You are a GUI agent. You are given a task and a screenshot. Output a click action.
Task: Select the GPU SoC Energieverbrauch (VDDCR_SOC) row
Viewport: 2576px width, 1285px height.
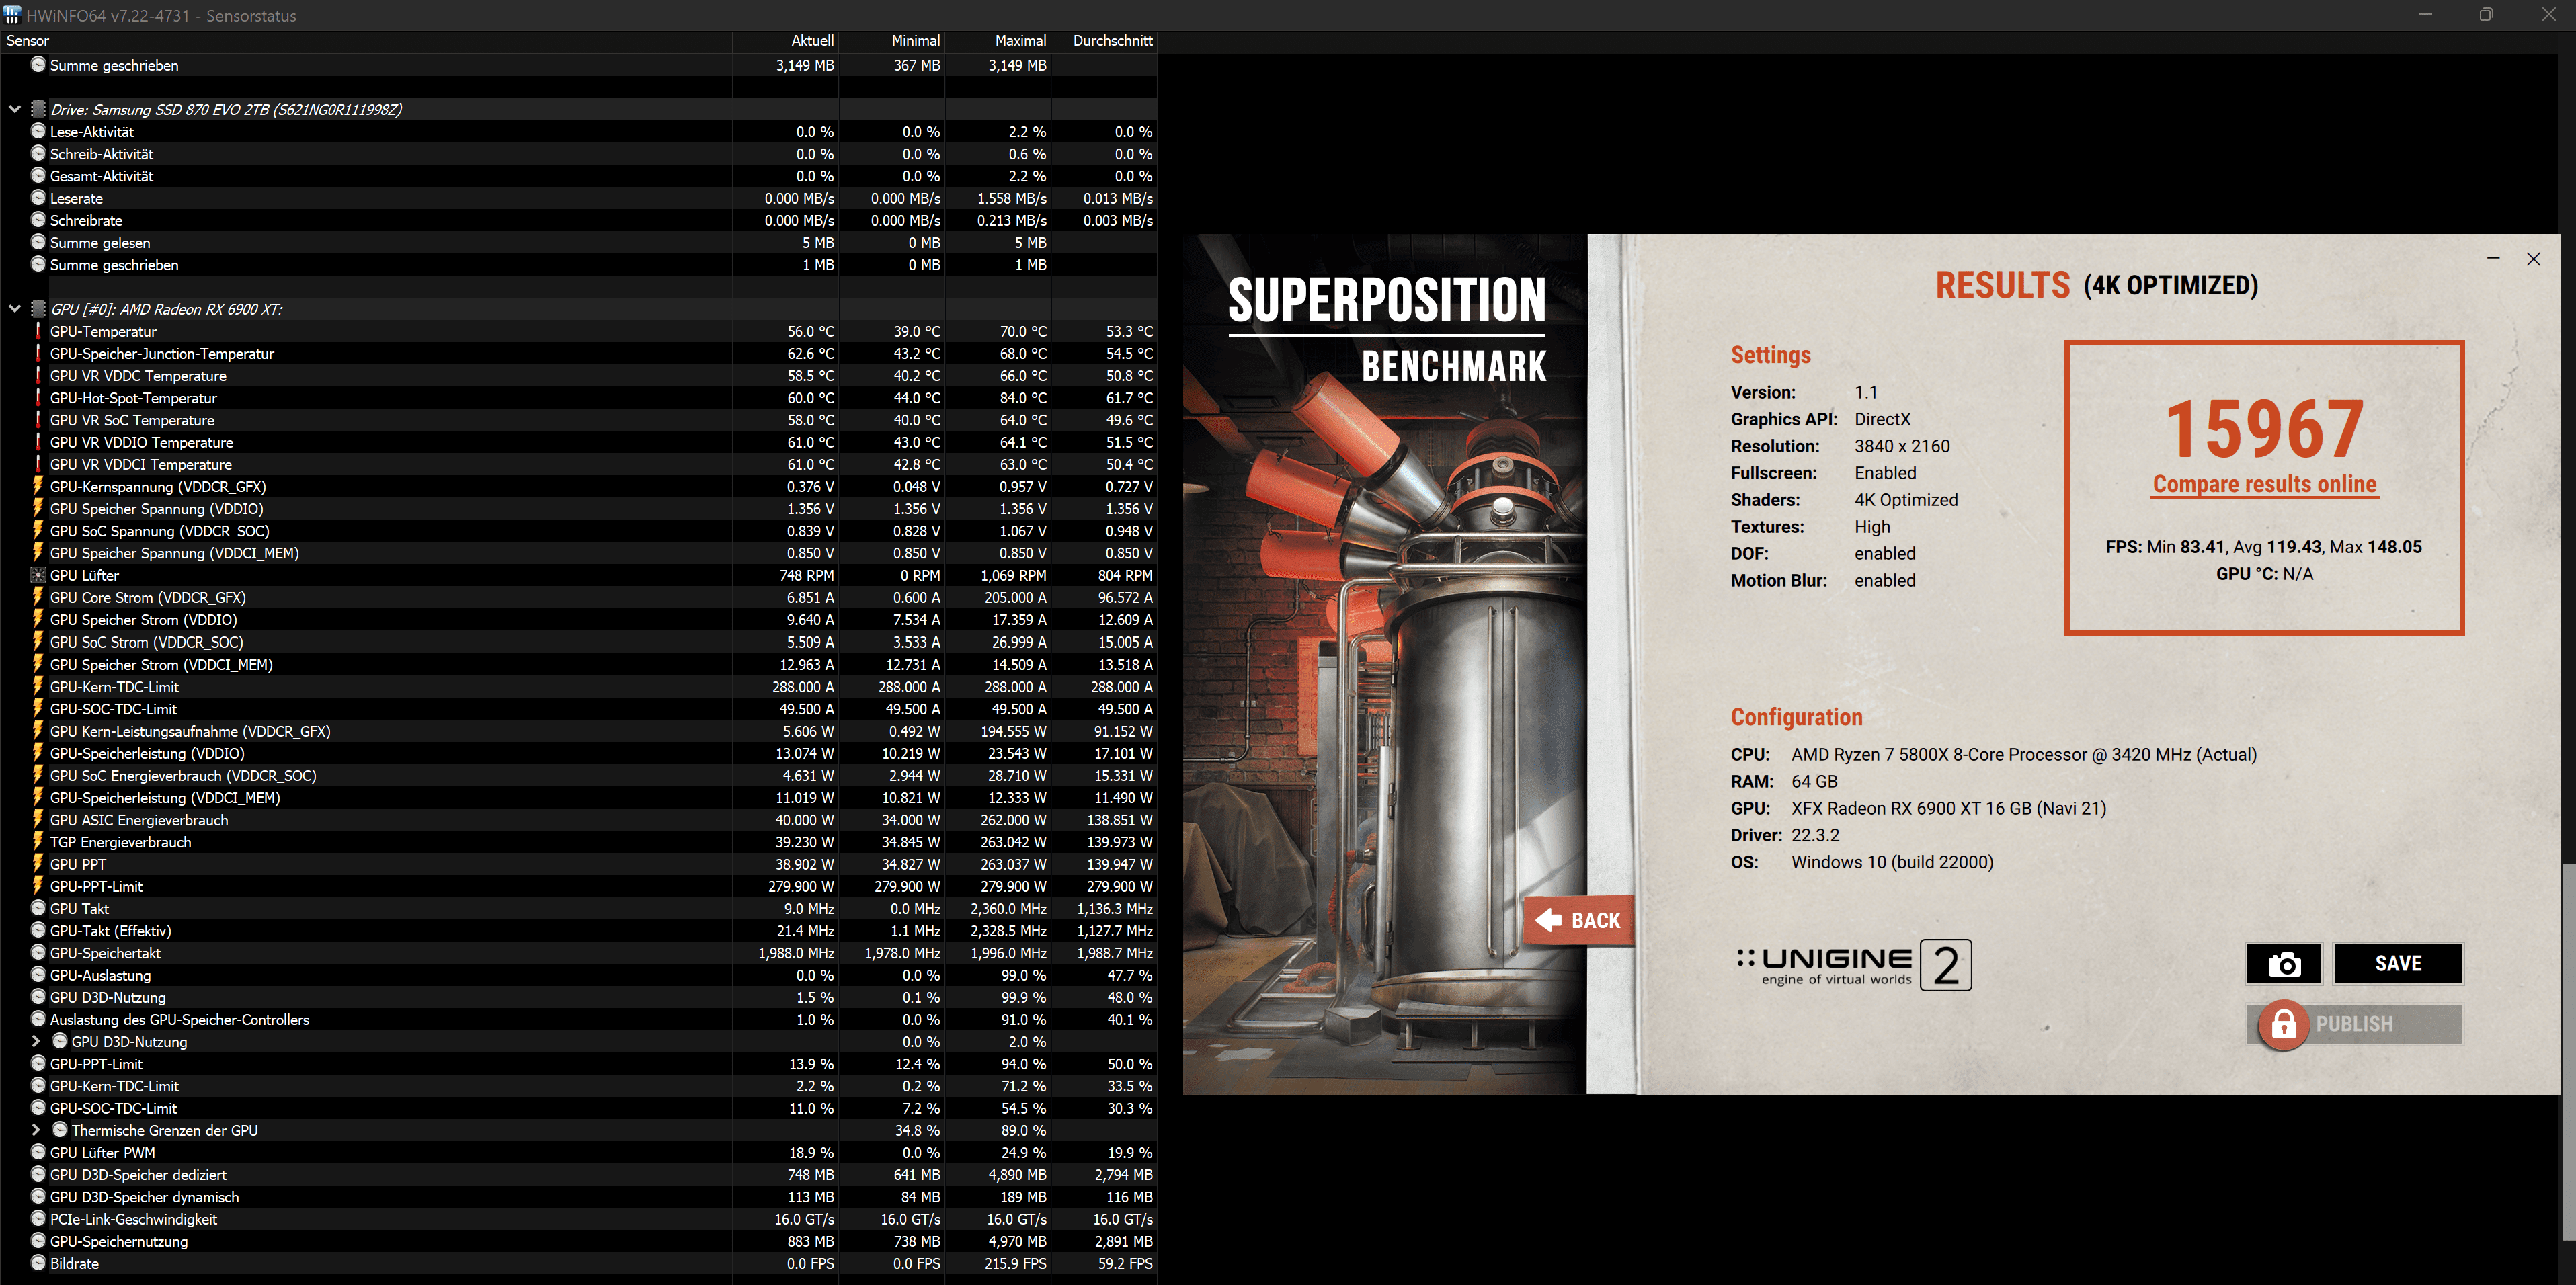pos(579,775)
